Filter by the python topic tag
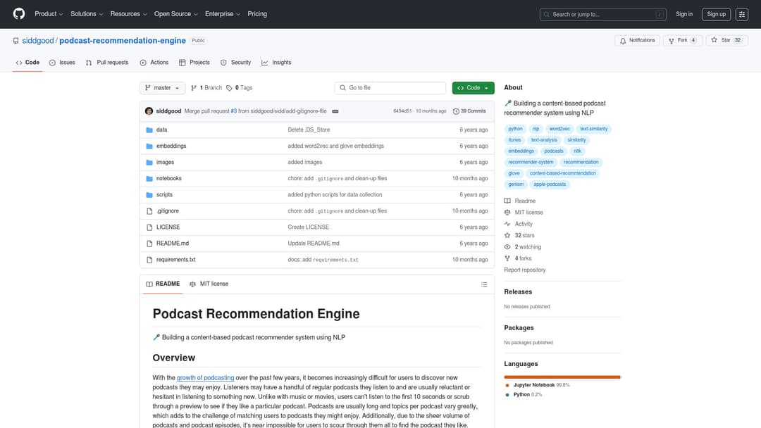The image size is (761, 428). 515,129
